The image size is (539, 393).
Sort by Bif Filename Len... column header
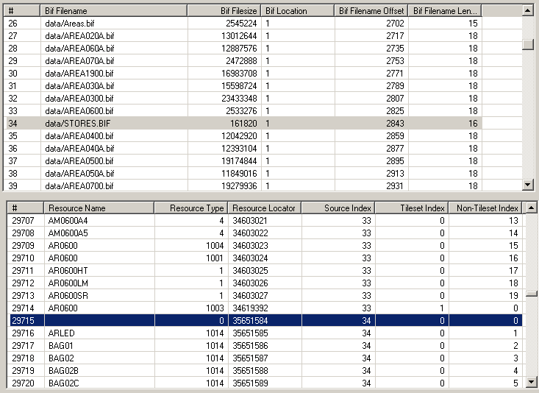click(445, 10)
